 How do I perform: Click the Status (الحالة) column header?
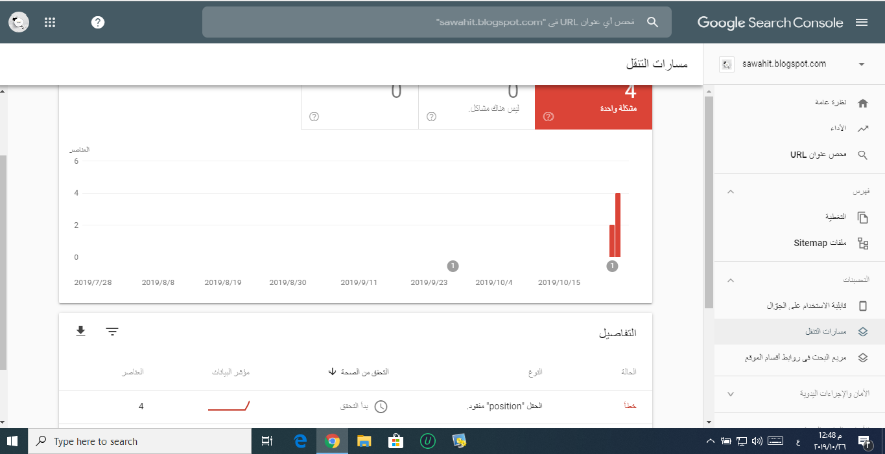coord(628,372)
